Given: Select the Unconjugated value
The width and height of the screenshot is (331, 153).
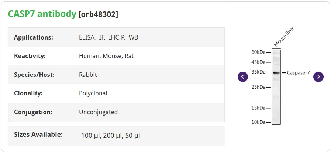Looking at the screenshot, I should tap(99, 112).
